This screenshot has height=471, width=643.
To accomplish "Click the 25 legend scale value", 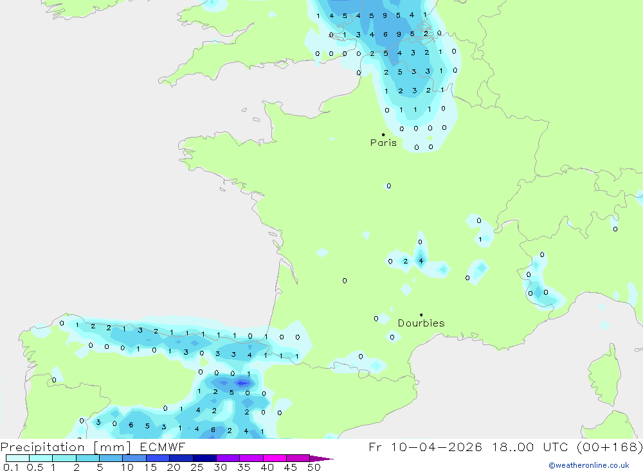I will pyautogui.click(x=197, y=467).
